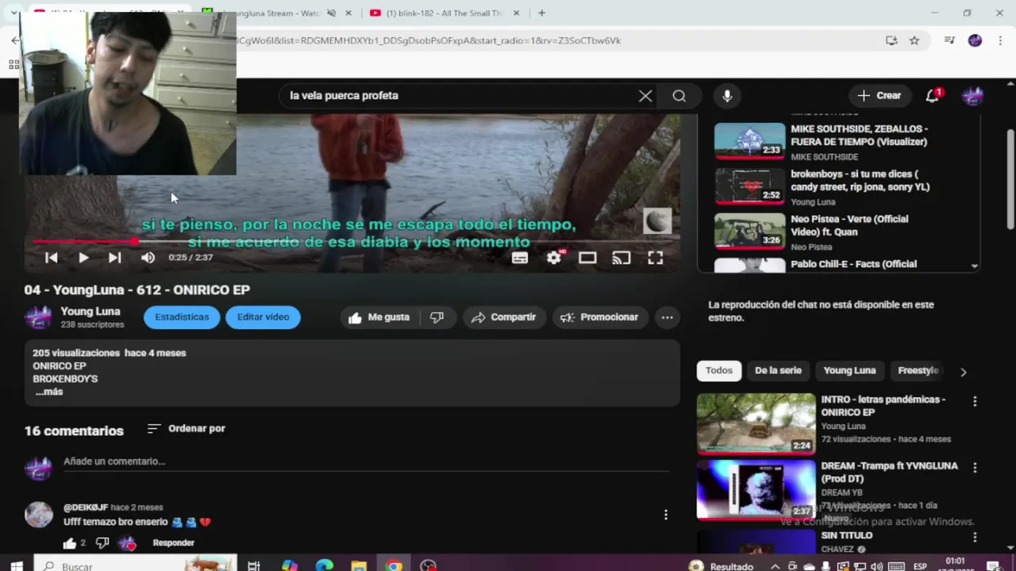Show more filter chips with right arrow
The height and width of the screenshot is (571, 1016).
click(x=964, y=371)
